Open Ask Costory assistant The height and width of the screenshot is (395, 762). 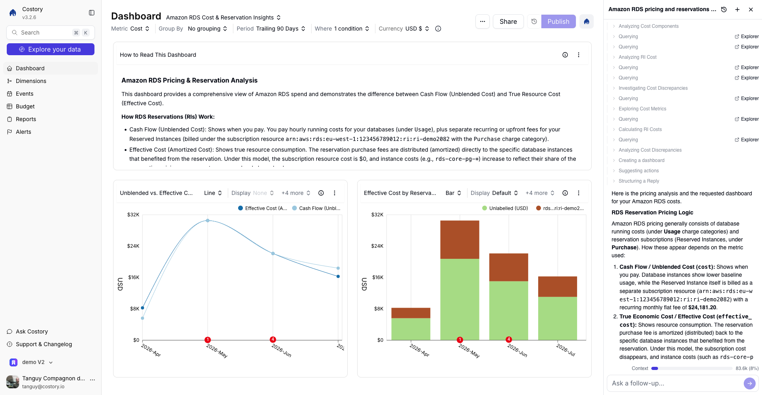pyautogui.click(x=50, y=331)
